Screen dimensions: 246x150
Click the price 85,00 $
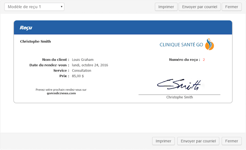tap(78, 76)
